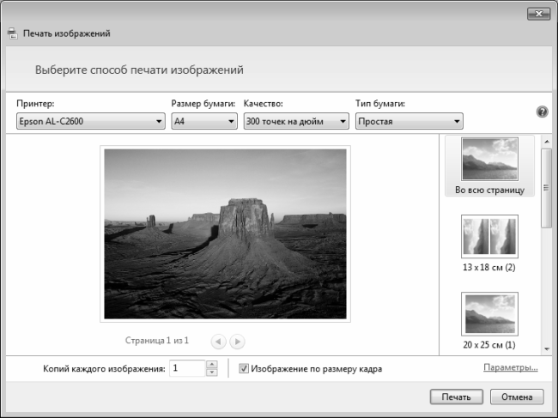Open the Размер бумаги dropdown A4
This screenshot has height=418, width=558.
(x=204, y=121)
